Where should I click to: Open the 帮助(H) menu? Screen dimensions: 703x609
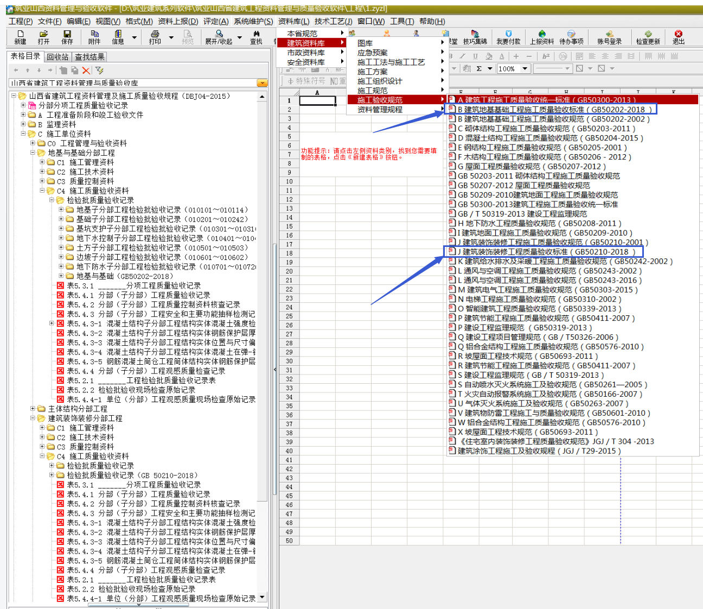pos(432,21)
